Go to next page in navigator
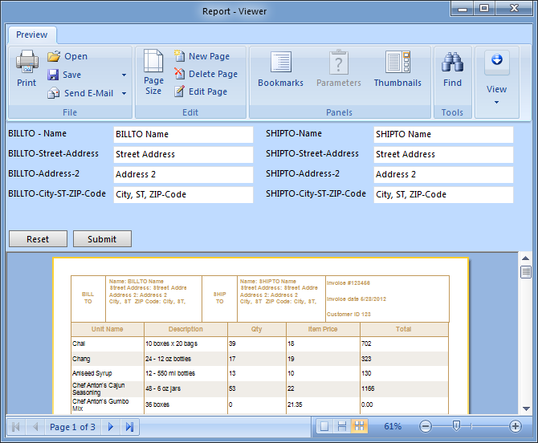Screen dimensions: 538x443 [111, 427]
